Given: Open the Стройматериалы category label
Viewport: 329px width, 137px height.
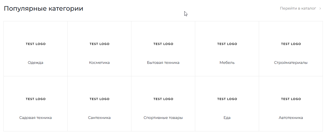Looking at the screenshot, I should click(x=291, y=63).
